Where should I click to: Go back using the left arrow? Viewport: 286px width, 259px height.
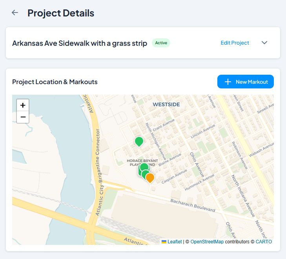tap(15, 13)
